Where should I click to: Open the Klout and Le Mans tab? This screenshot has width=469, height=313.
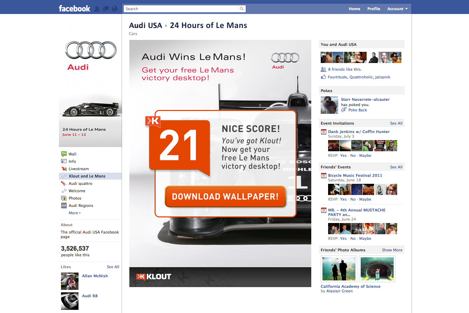pyautogui.click(x=87, y=176)
